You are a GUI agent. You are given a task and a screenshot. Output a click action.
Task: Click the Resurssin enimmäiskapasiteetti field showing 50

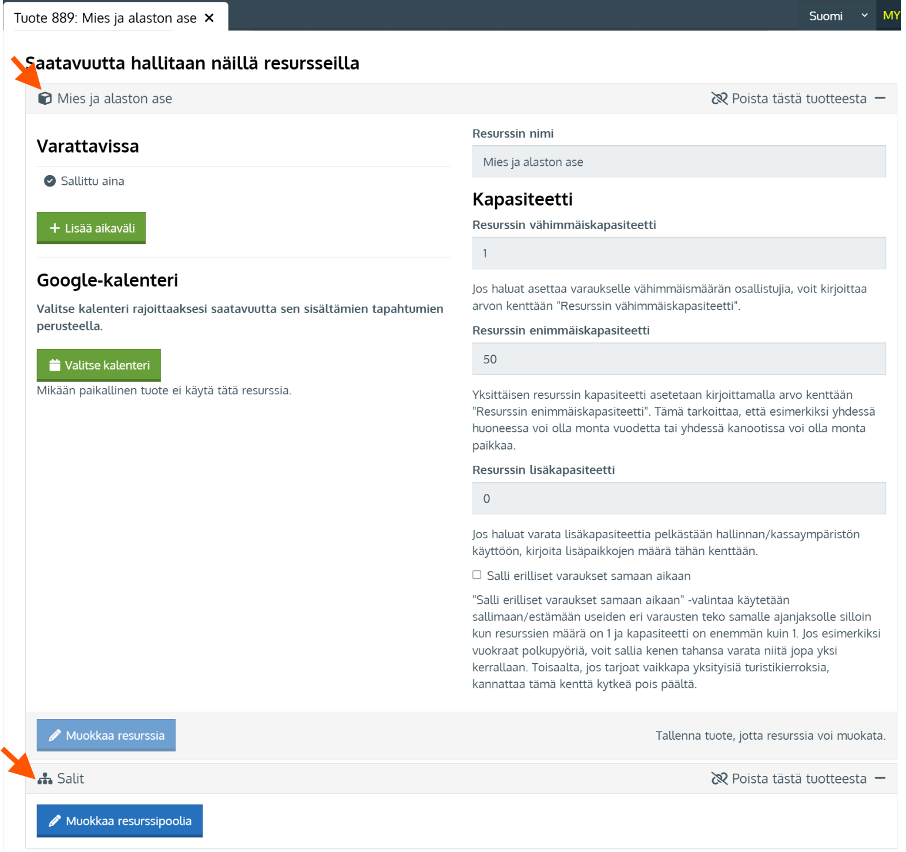[679, 359]
